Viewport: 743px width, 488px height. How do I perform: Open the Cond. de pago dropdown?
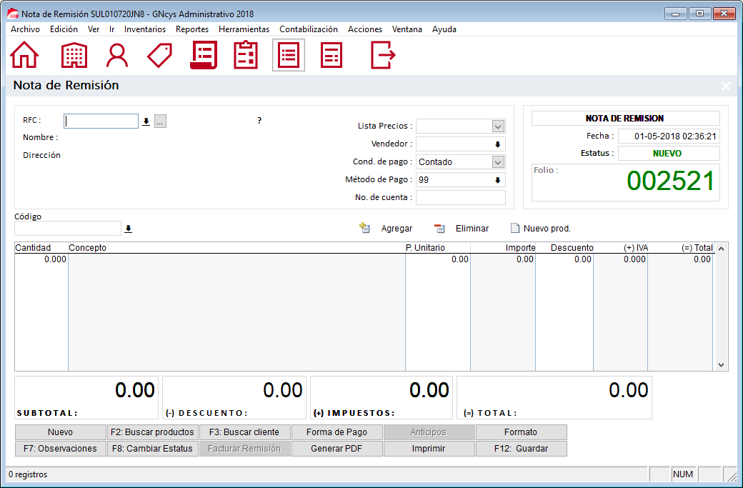point(498,162)
